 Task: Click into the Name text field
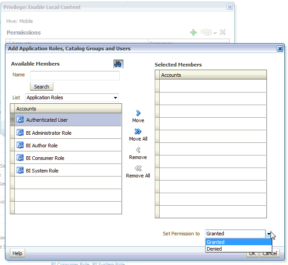(x=74, y=75)
